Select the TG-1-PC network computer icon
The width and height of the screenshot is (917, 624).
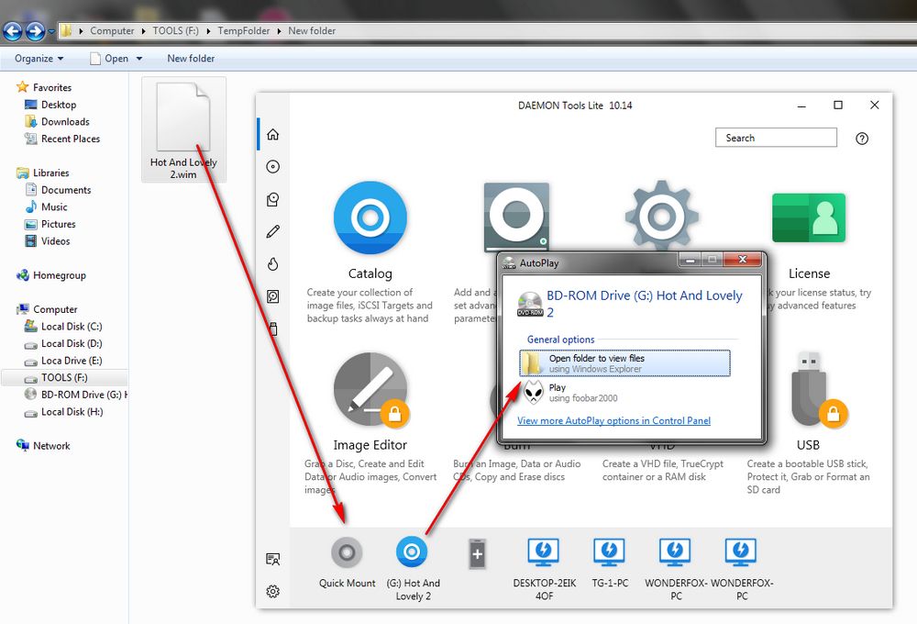click(609, 552)
